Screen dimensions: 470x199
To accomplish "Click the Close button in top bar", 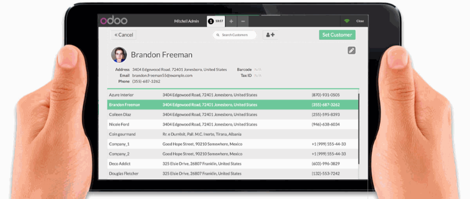I will pyautogui.click(x=360, y=21).
